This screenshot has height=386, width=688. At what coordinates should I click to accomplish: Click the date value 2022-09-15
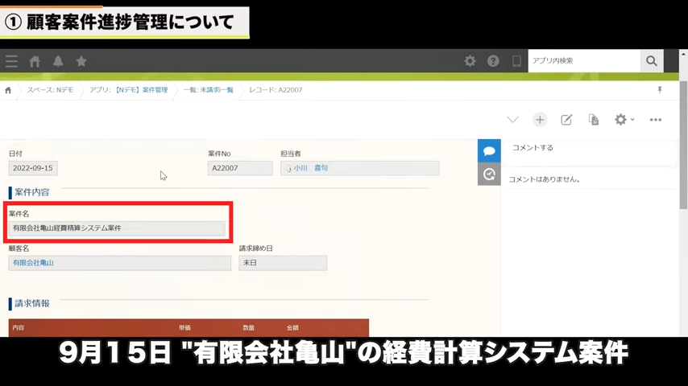tap(33, 168)
